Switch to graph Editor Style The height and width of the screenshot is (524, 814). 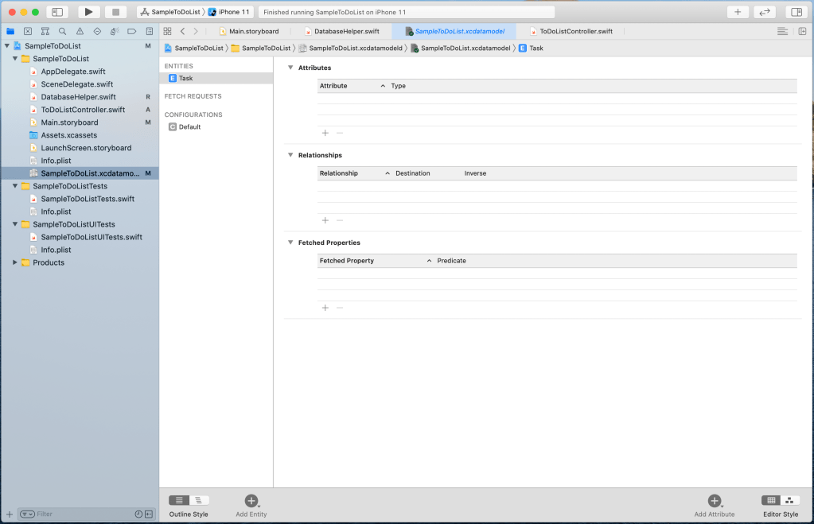click(x=789, y=500)
